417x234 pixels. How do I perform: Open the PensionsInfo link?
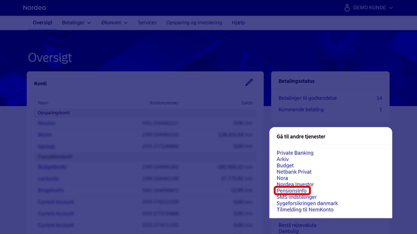point(292,191)
